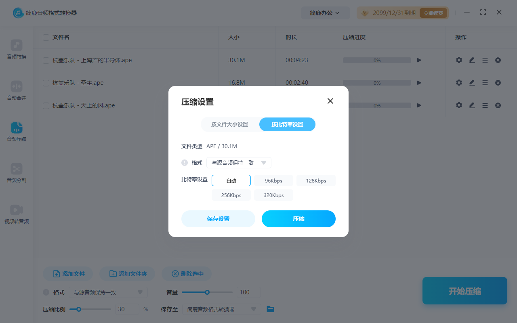Click edit pencil icon for 圣主.ape
This screenshot has width=517, height=323.
[472, 83]
